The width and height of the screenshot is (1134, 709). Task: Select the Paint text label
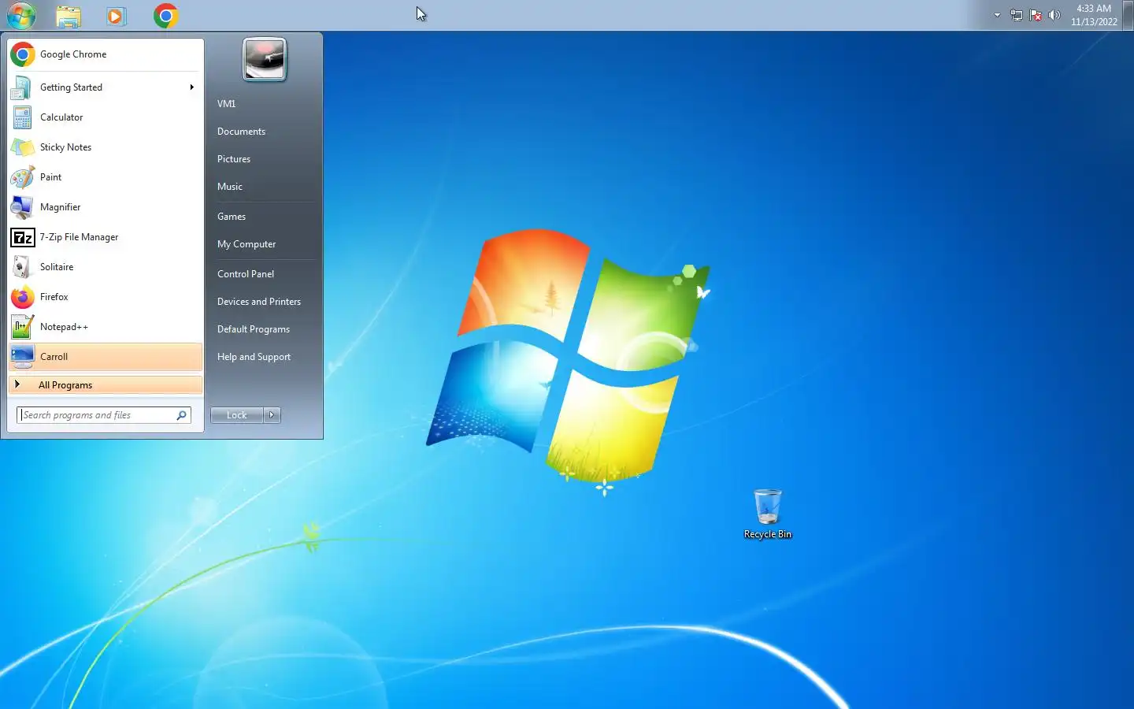point(50,177)
